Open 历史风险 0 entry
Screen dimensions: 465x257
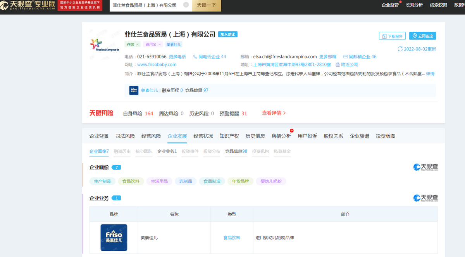[201, 114]
